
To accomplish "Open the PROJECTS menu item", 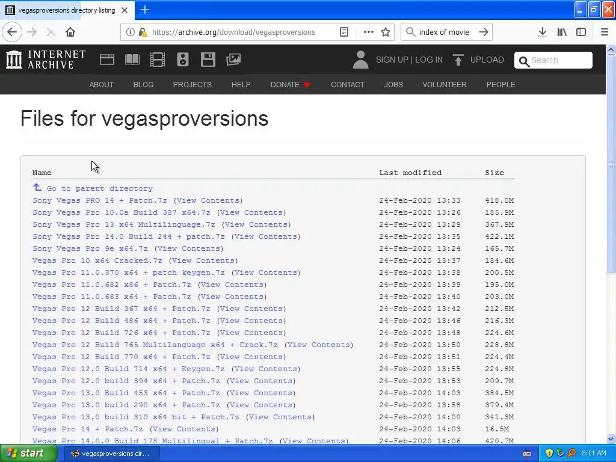I will tap(192, 84).
